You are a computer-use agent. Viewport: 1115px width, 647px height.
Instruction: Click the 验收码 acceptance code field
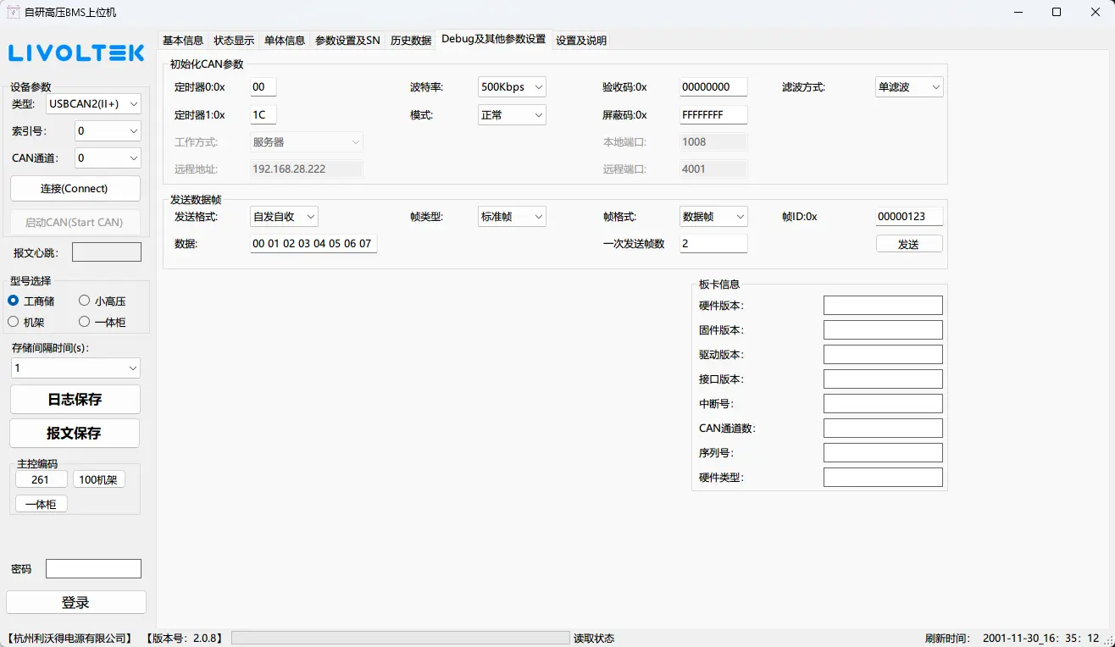(x=713, y=87)
